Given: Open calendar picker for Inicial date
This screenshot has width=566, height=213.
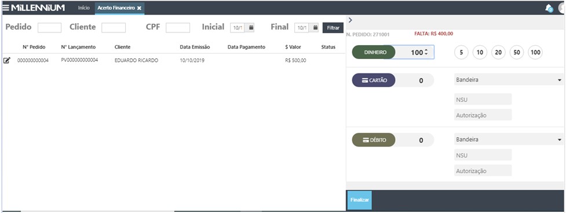Looking at the screenshot, I should click(x=251, y=27).
